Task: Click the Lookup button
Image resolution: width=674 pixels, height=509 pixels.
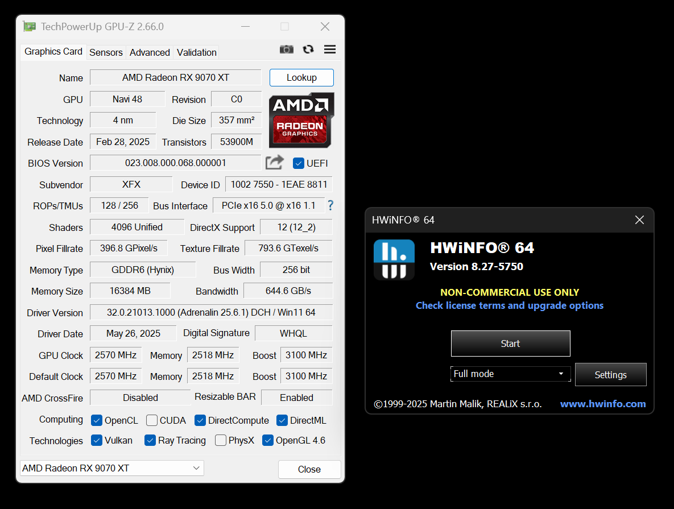Action: 302,78
